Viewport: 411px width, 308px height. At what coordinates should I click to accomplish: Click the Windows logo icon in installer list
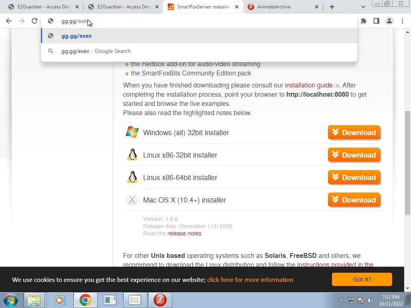tap(132, 132)
